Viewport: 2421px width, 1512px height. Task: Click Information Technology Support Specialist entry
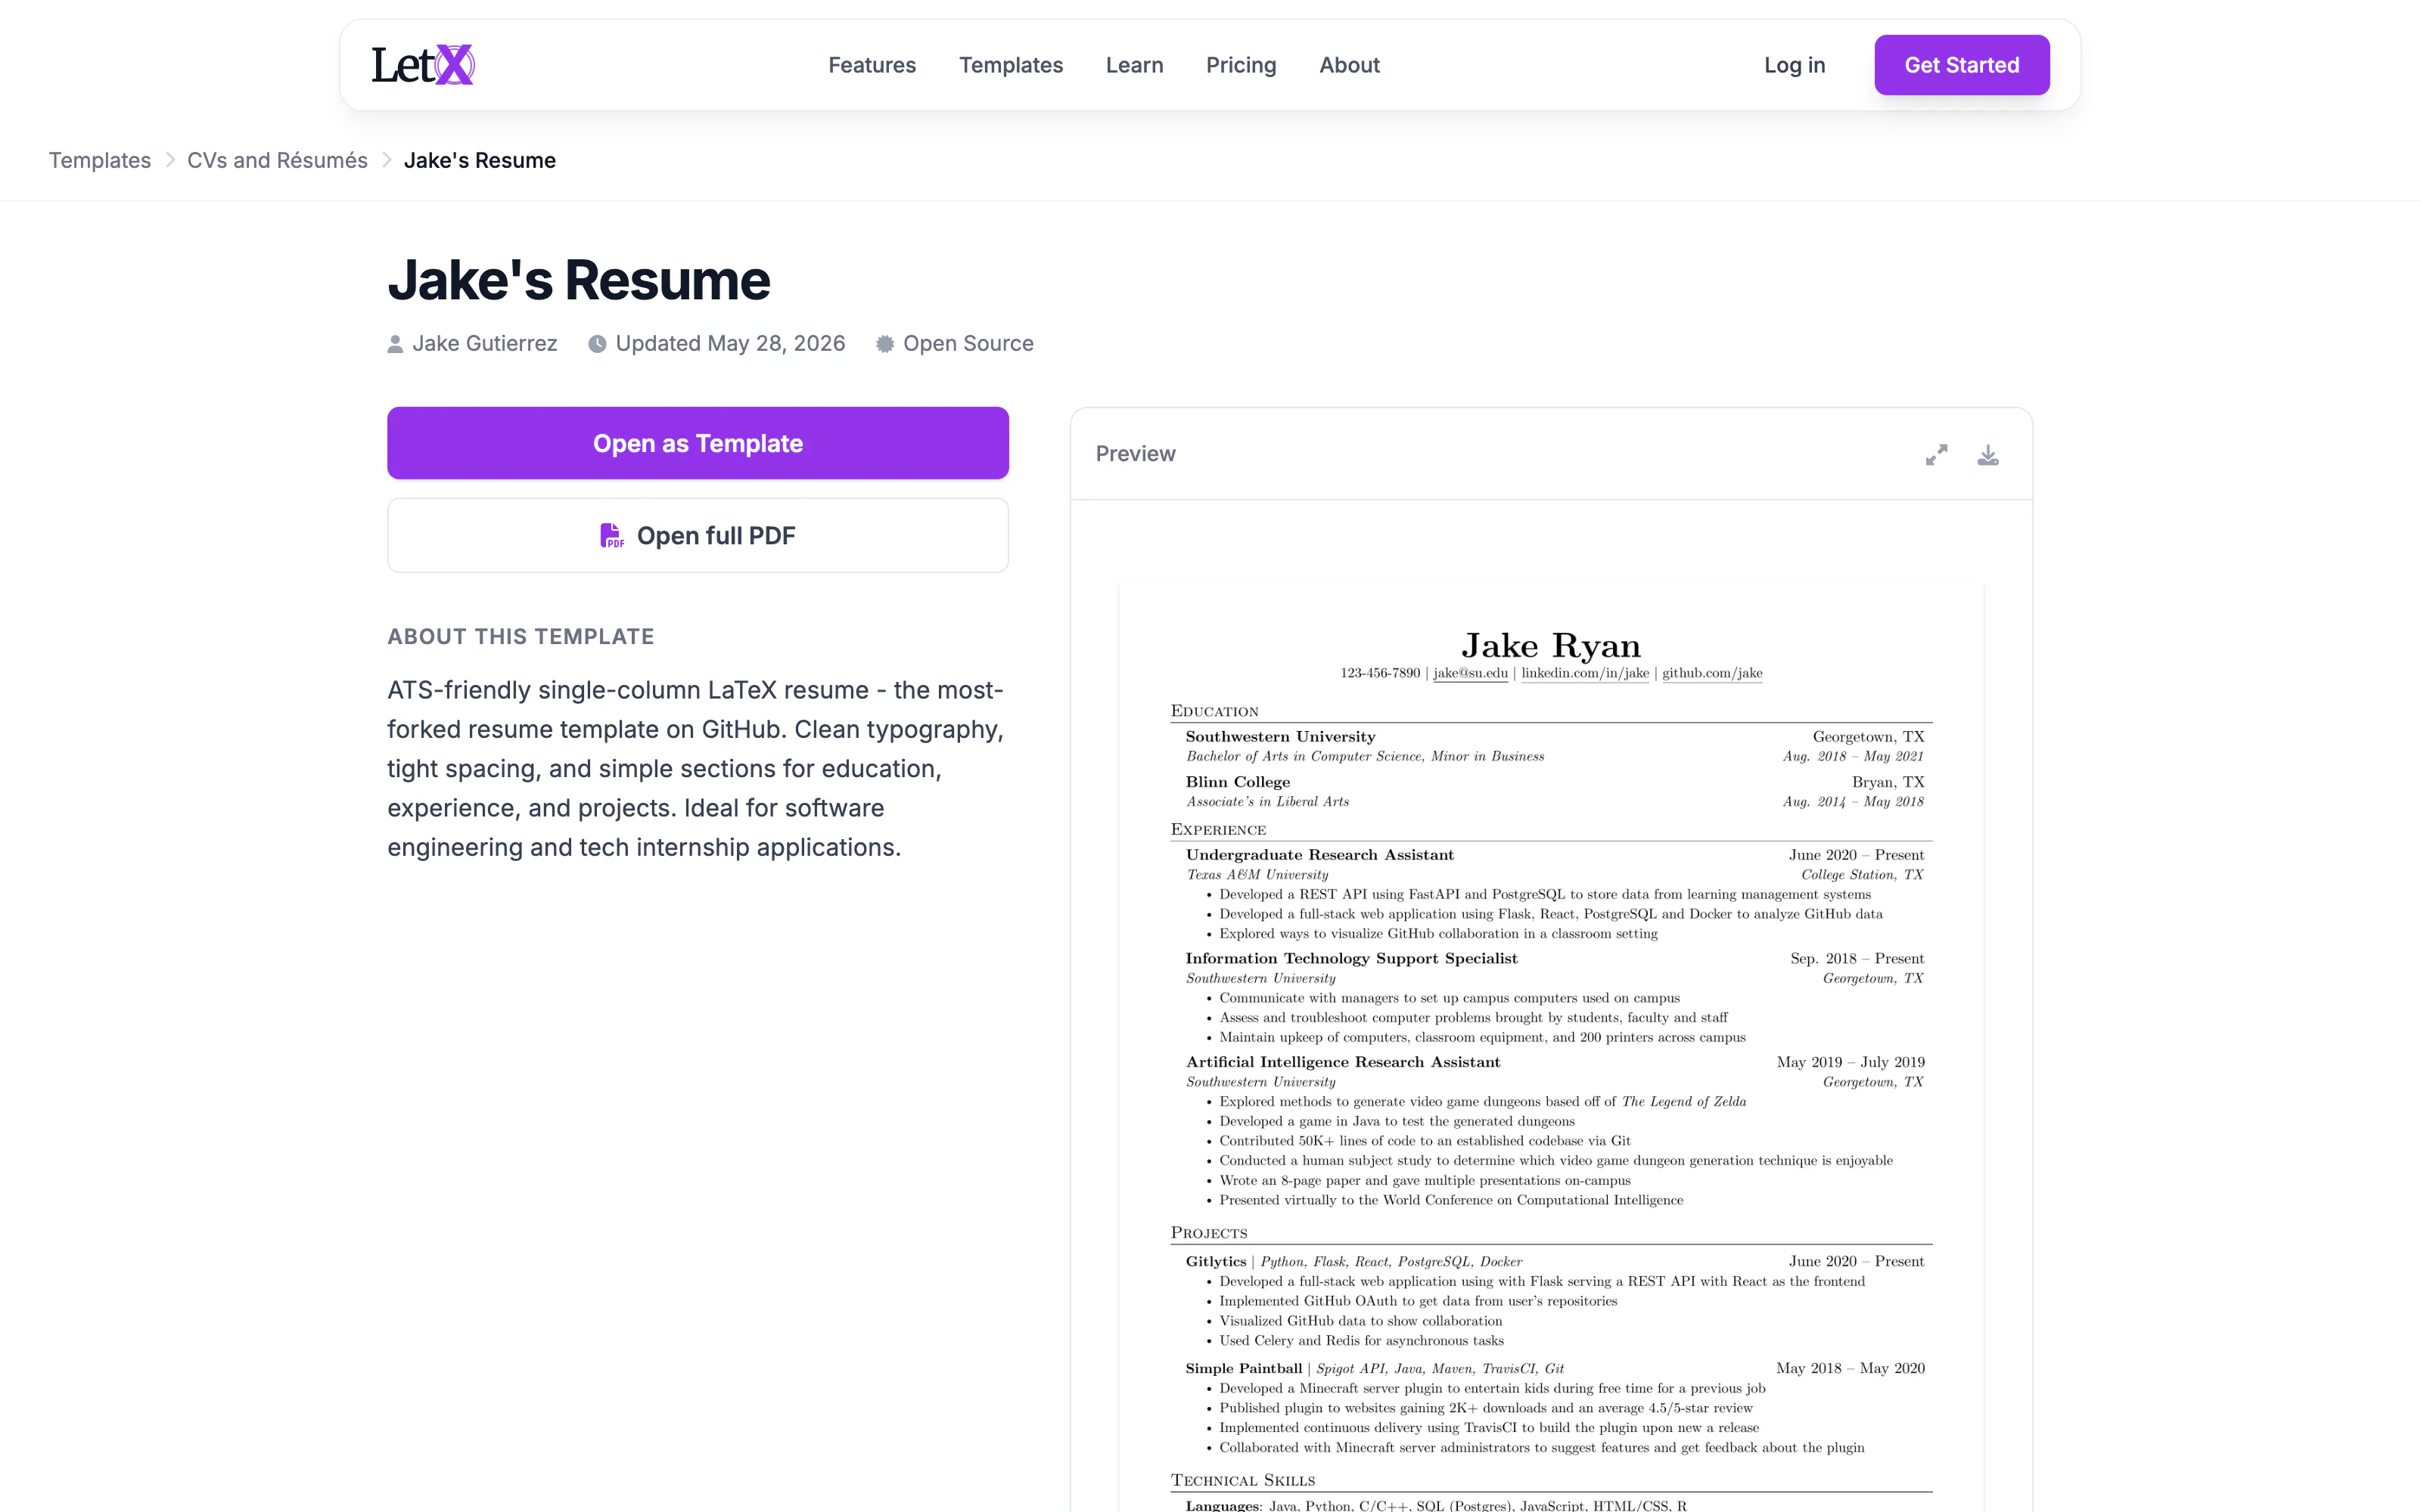1351,959
